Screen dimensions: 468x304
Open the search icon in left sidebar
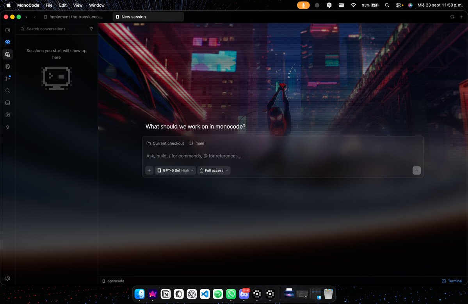coord(8,90)
